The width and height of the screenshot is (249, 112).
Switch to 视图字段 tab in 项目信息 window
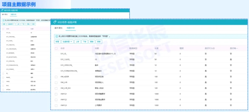pyautogui.click(x=71, y=28)
